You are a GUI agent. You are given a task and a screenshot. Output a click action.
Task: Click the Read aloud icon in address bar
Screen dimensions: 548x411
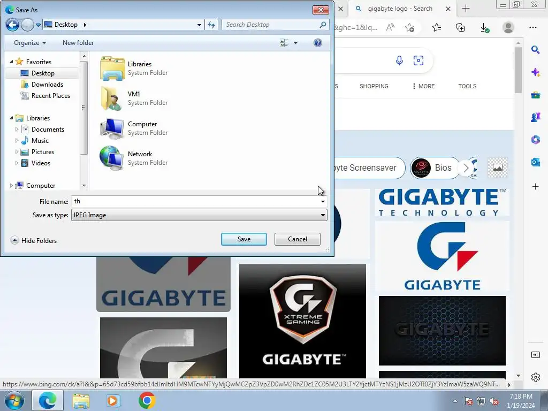tap(390, 27)
